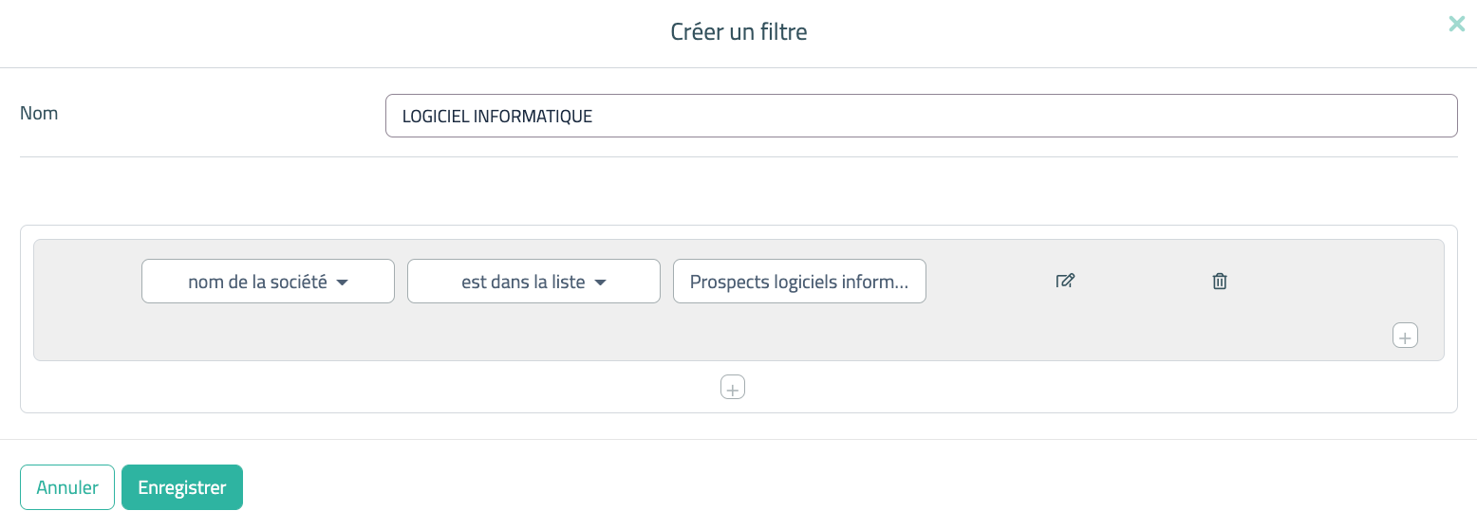The height and width of the screenshot is (529, 1477).
Task: Open the "est dans la liste" operator dropdown
Action: [533, 282]
